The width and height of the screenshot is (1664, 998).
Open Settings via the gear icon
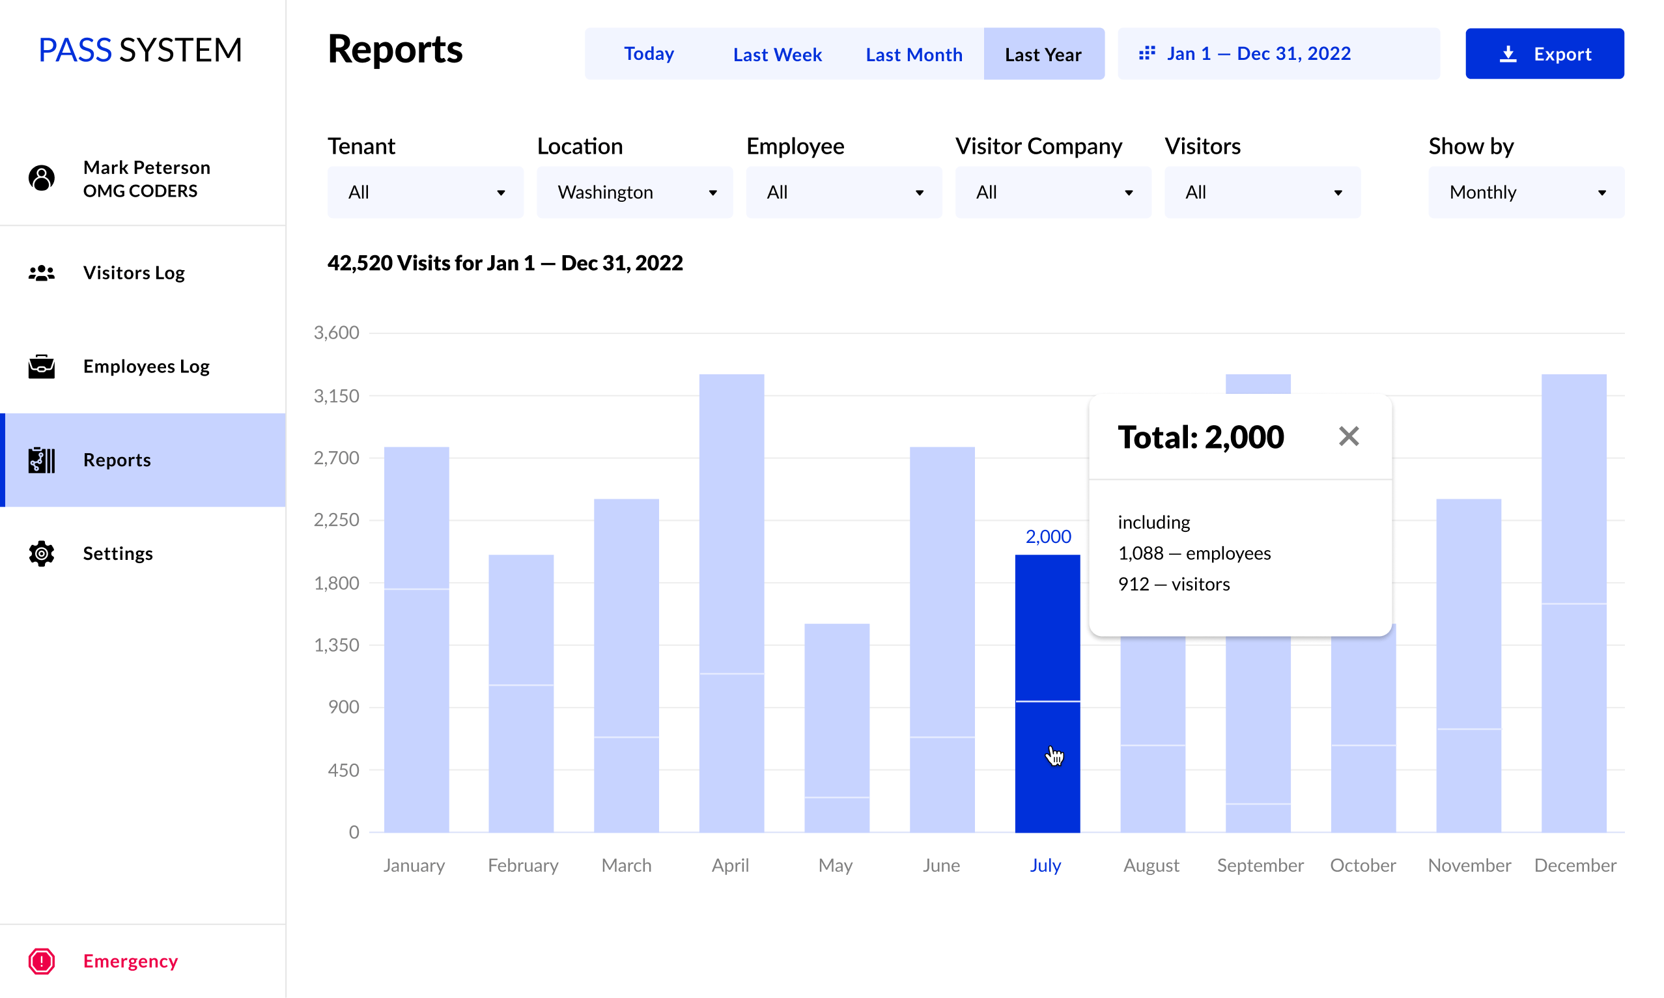pyautogui.click(x=42, y=553)
